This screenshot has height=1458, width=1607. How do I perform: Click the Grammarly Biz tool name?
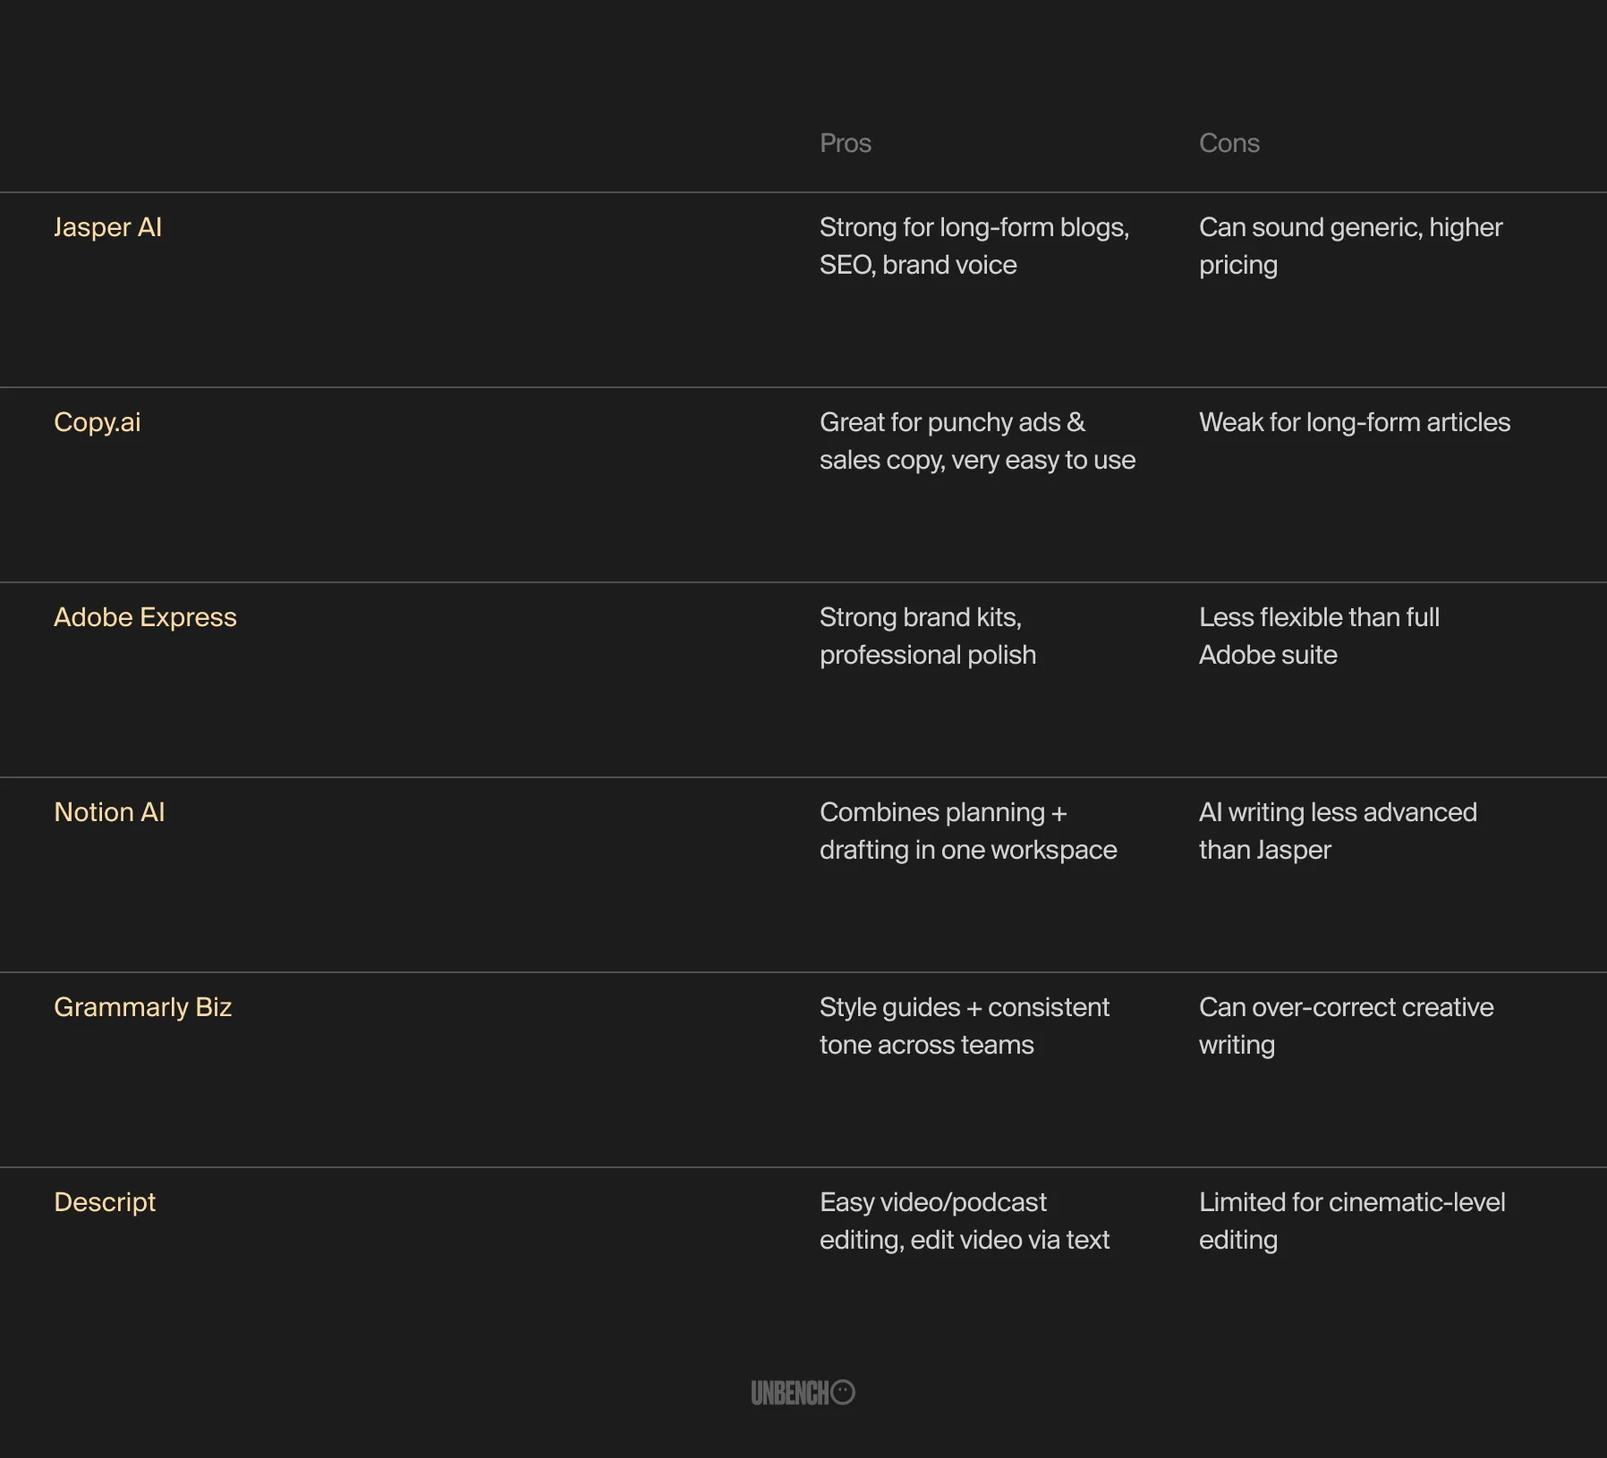142,1007
